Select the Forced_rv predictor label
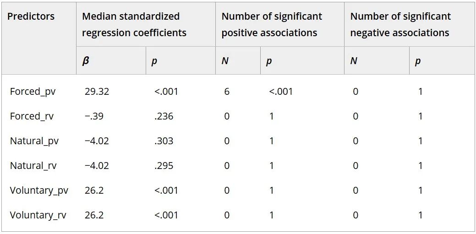Viewport: 476px width, 234px height. click(x=32, y=116)
